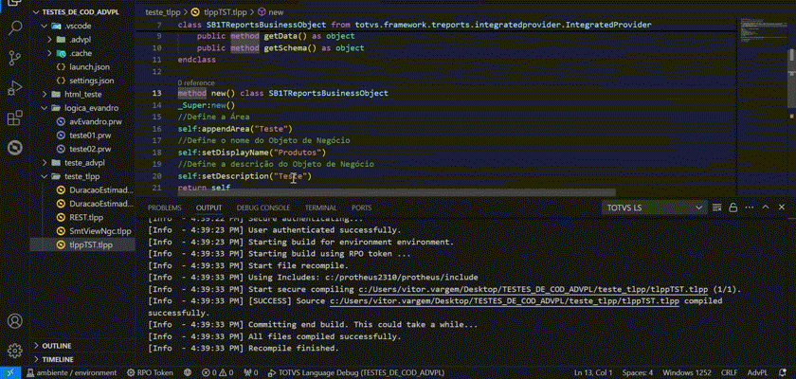Viewport: 796px width, 379px height.
Task: Open teste01.prw file
Action: pos(90,135)
